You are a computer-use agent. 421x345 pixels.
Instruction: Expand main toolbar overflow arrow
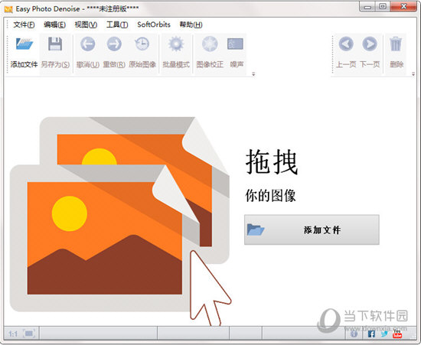point(253,74)
